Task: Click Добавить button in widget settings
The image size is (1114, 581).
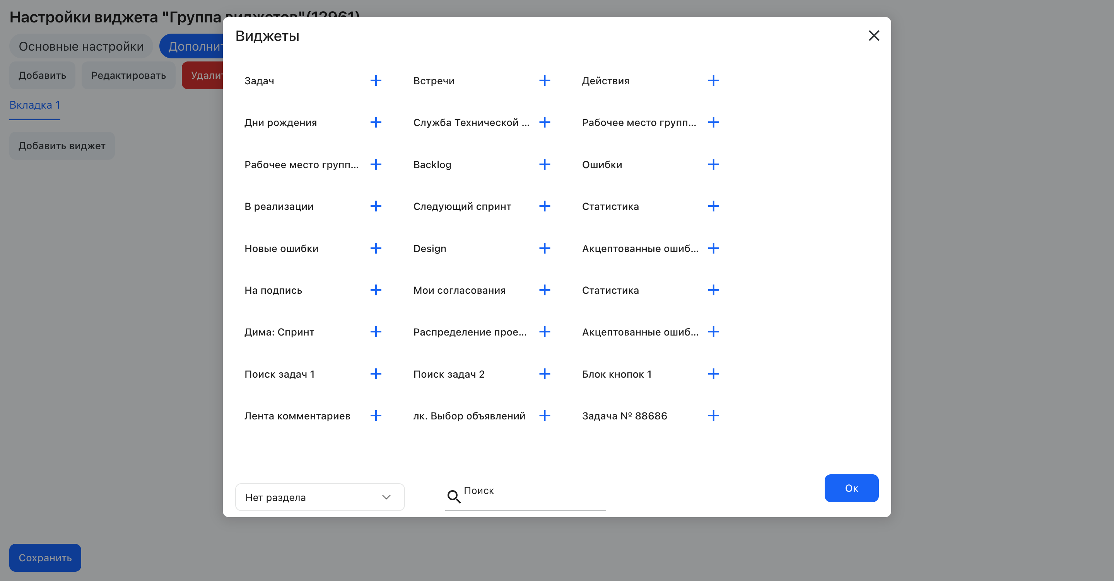Action: [x=42, y=75]
